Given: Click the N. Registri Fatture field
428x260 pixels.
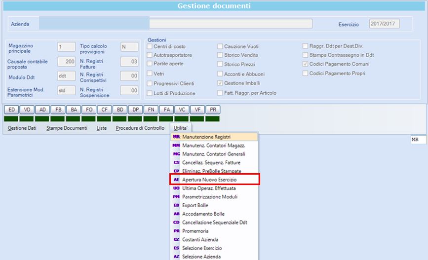Looking at the screenshot, I should click(129, 62).
